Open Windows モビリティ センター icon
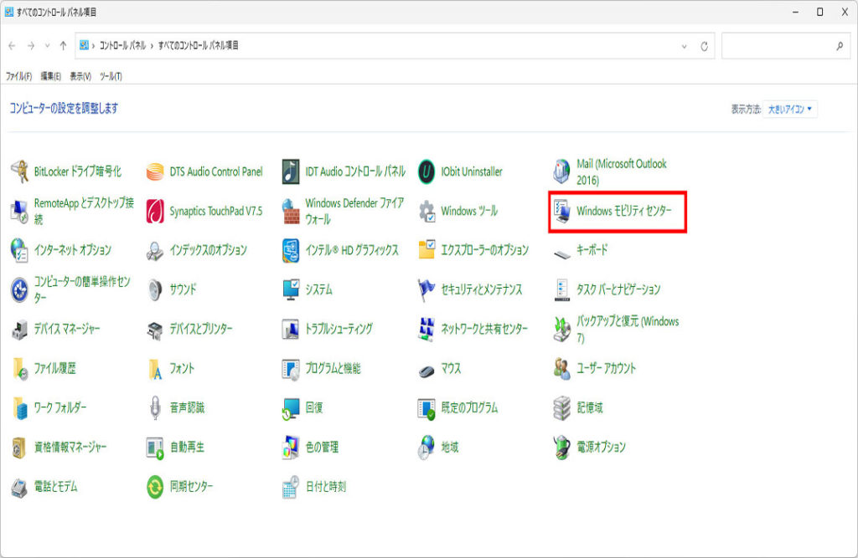858x558 pixels. coord(562,212)
